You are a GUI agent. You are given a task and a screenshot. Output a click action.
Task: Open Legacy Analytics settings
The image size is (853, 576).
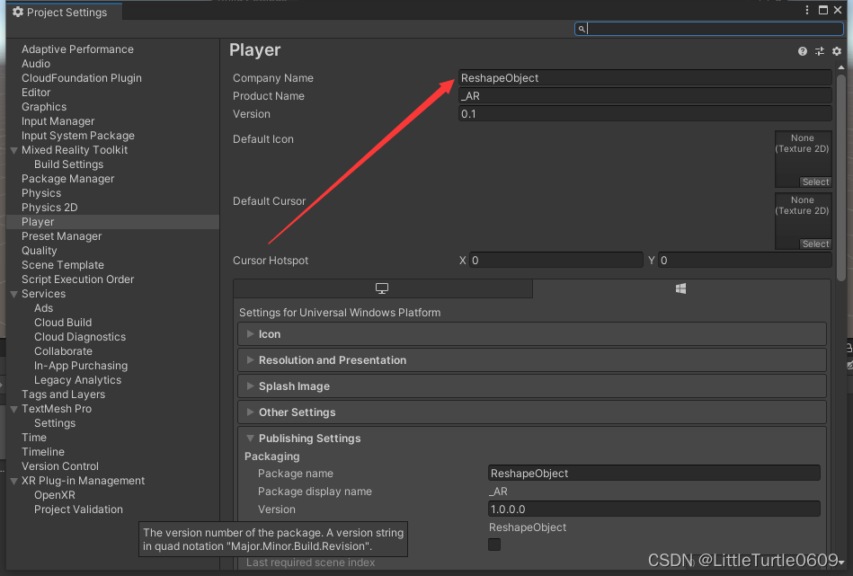(78, 380)
